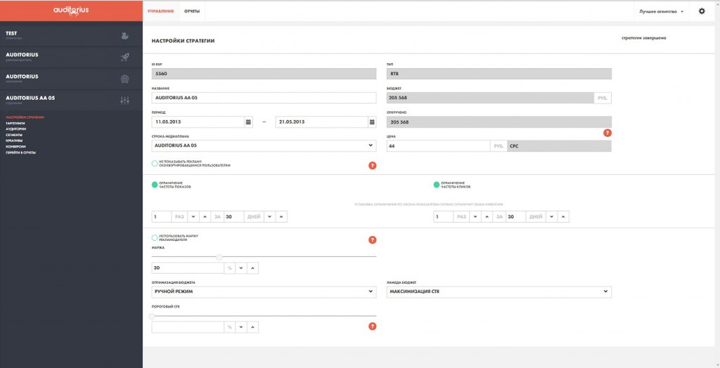Open the Таргетинги section in sidebar
The width and height of the screenshot is (720, 368).
coord(15,123)
